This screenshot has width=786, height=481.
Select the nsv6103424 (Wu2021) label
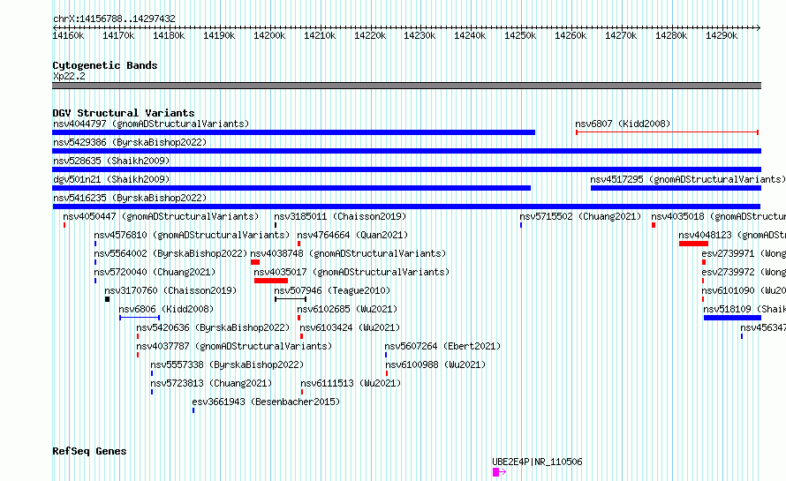[351, 327]
